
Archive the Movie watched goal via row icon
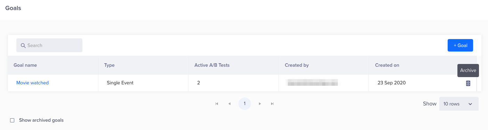[468, 83]
